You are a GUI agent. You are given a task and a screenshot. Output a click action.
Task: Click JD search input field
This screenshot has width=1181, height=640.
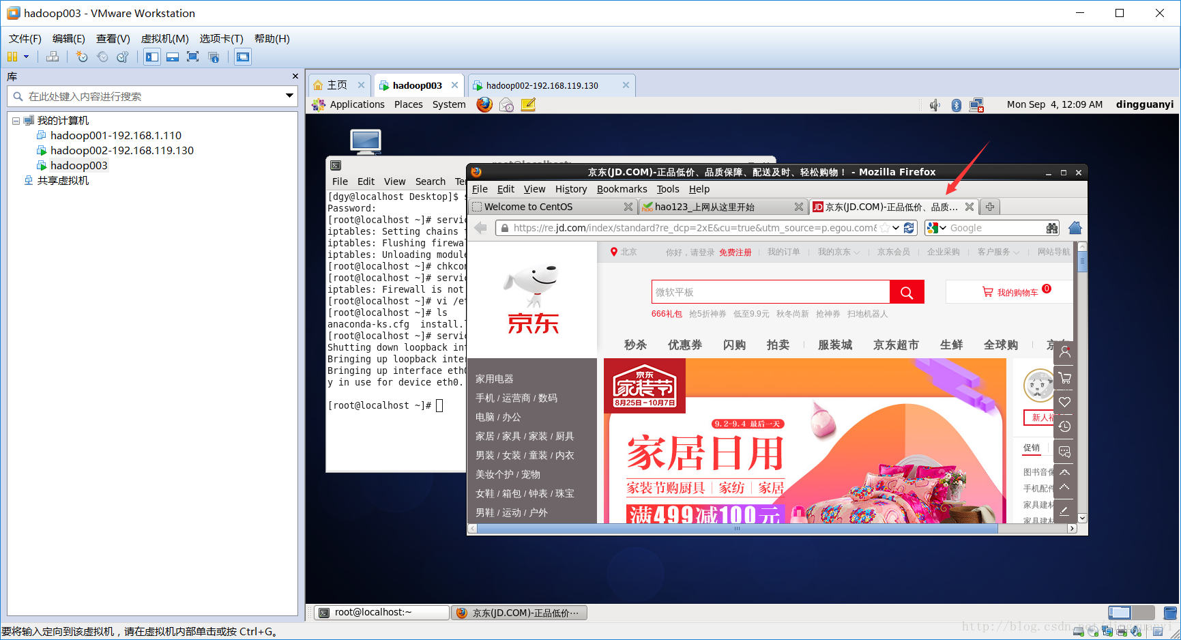[770, 292]
